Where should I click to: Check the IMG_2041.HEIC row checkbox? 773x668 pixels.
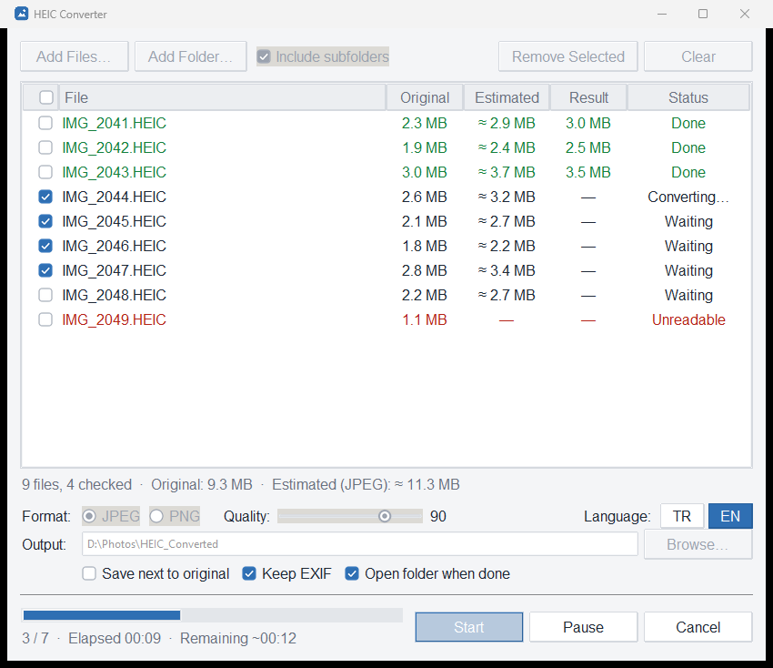(x=45, y=123)
